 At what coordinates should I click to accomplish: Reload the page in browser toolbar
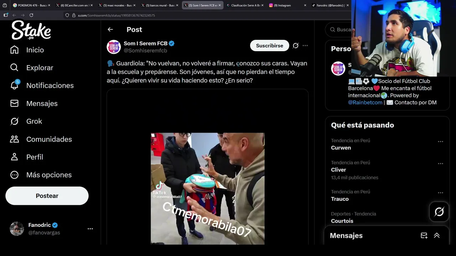coord(31,15)
